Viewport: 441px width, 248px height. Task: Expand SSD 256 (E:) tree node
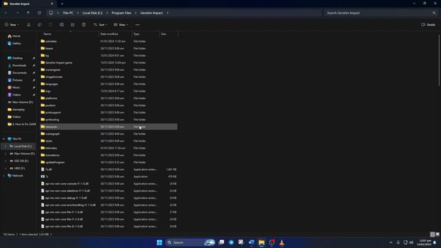(6, 161)
